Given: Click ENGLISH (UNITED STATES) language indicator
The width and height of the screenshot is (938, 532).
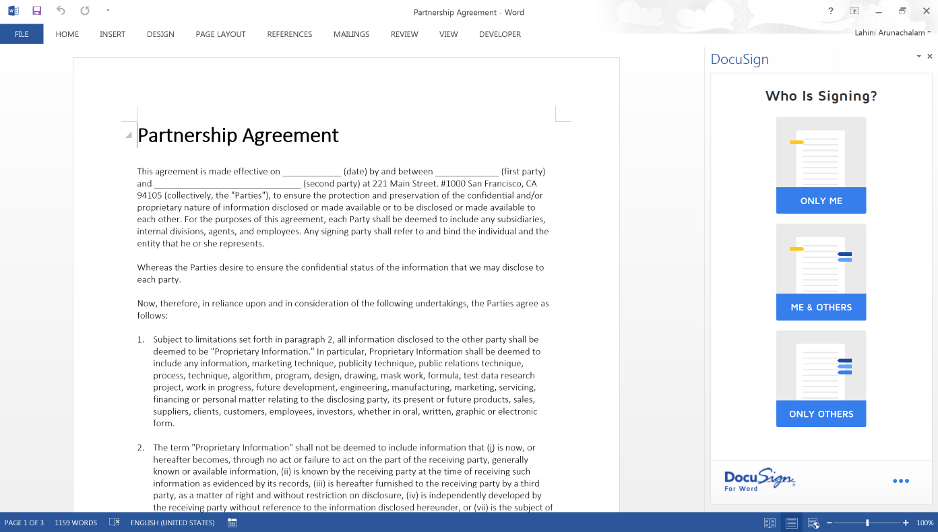Looking at the screenshot, I should [x=173, y=523].
